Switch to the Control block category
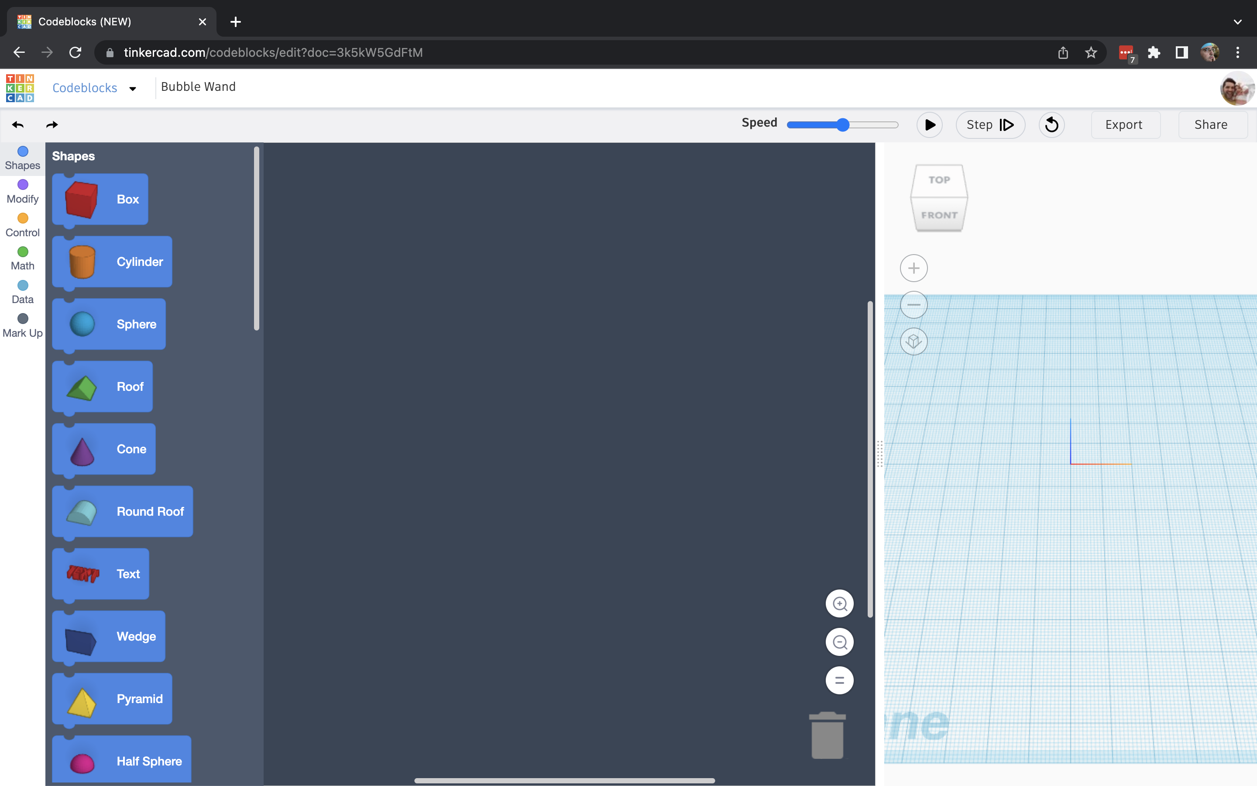Viewport: 1257px width, 786px height. (x=22, y=226)
